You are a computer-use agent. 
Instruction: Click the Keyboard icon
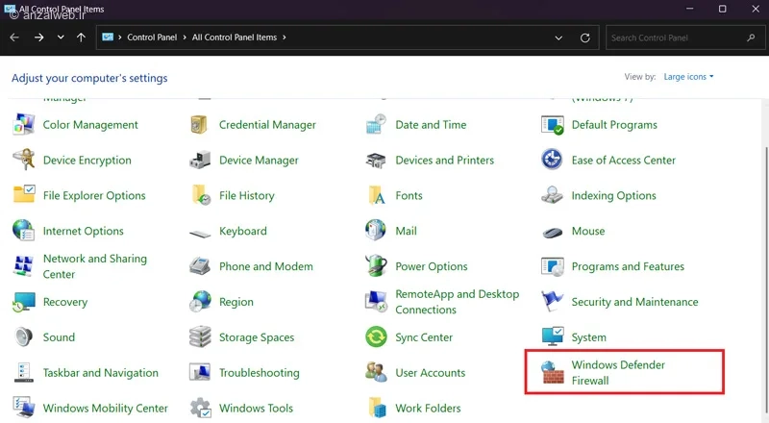200,234
